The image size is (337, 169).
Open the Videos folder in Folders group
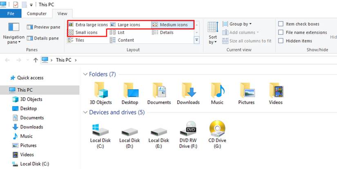[x=276, y=90]
